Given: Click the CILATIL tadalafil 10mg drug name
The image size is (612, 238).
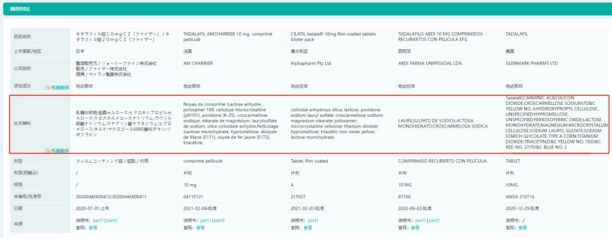Looking at the screenshot, I should coord(333,37).
